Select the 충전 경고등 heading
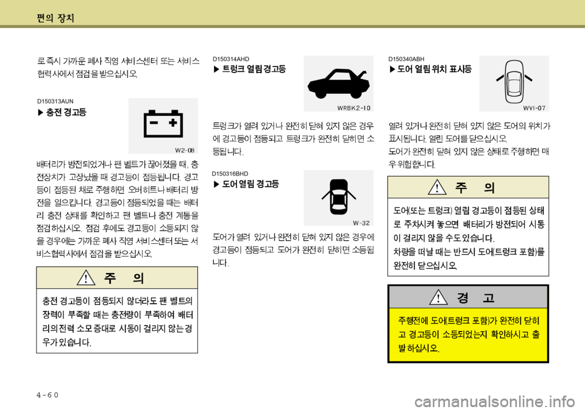 point(66,112)
